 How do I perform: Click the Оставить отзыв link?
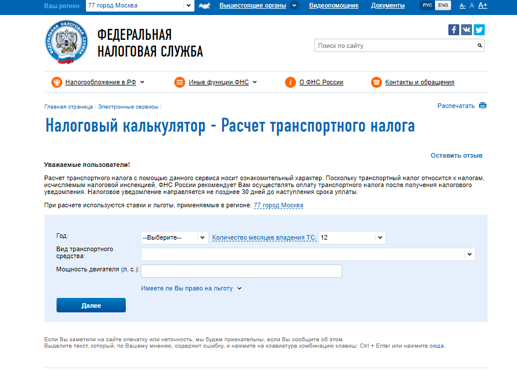[456, 155]
